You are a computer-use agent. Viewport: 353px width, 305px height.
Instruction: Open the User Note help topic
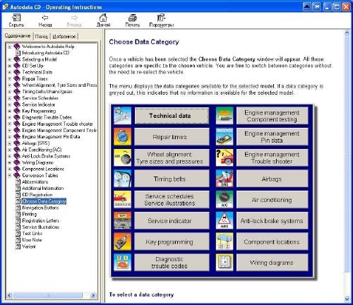tap(32, 240)
